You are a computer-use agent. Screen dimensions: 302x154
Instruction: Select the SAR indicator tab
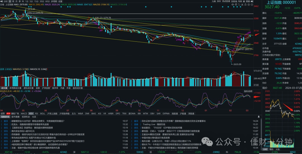[x=159, y=113]
